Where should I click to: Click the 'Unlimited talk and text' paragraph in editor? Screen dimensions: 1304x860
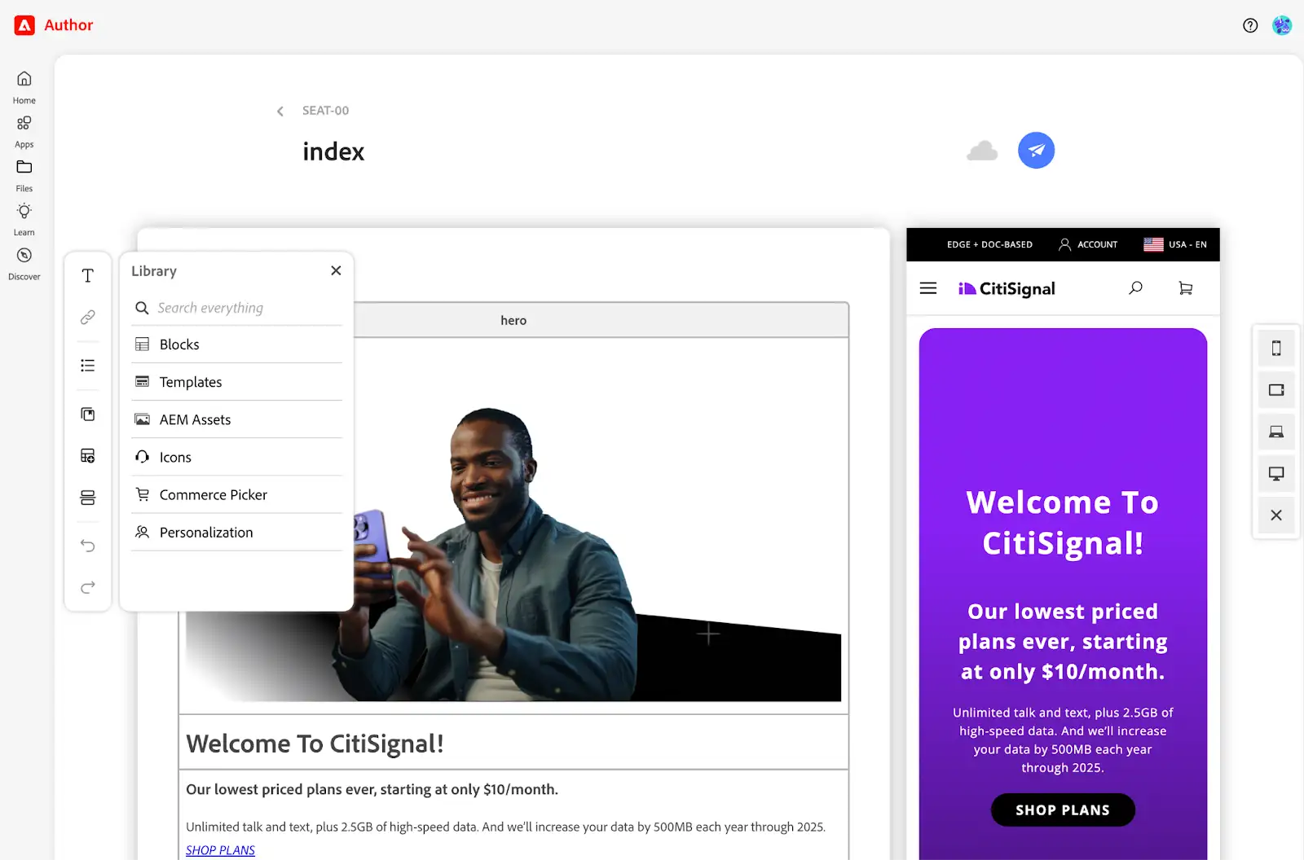pos(505,827)
